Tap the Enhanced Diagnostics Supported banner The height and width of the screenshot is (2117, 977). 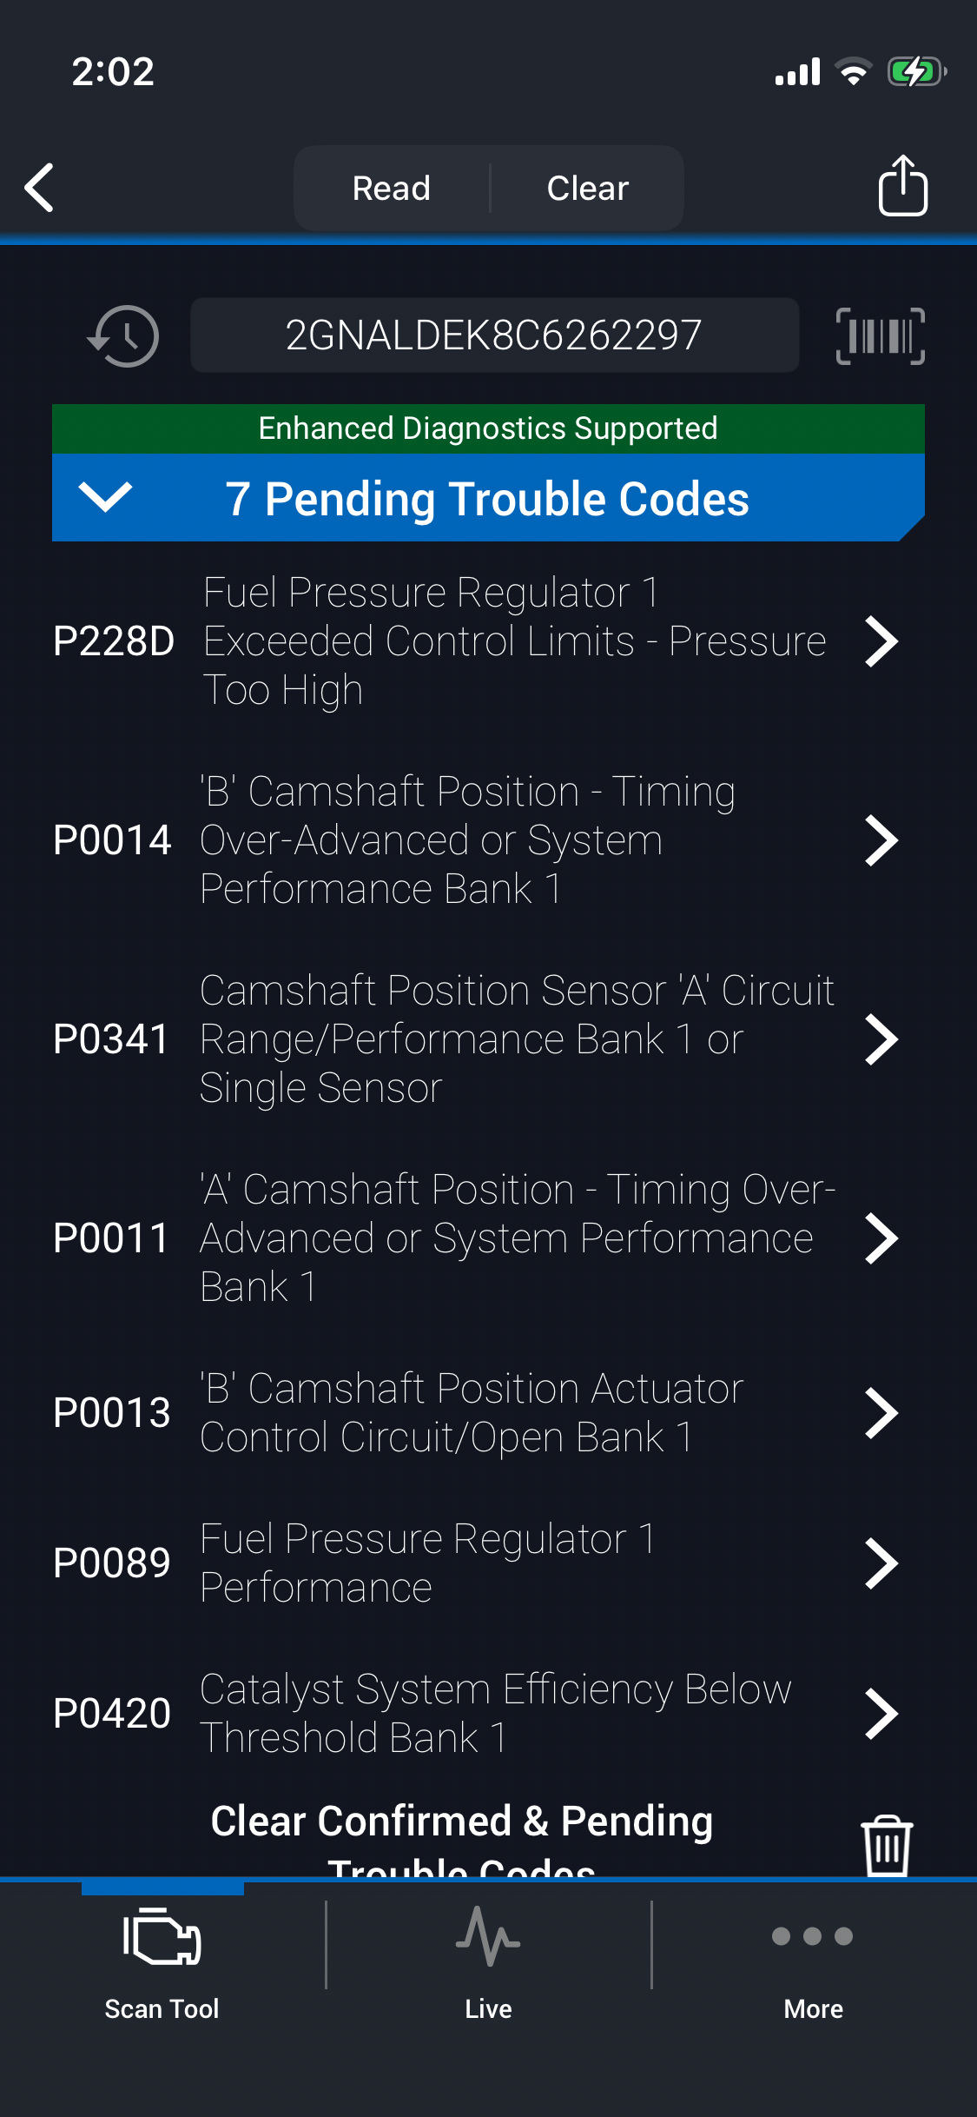tap(488, 428)
